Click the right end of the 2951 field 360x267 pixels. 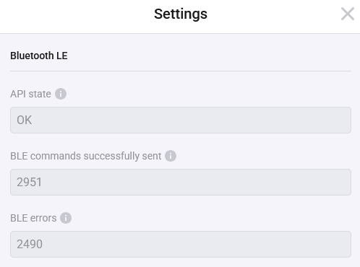coord(338,182)
